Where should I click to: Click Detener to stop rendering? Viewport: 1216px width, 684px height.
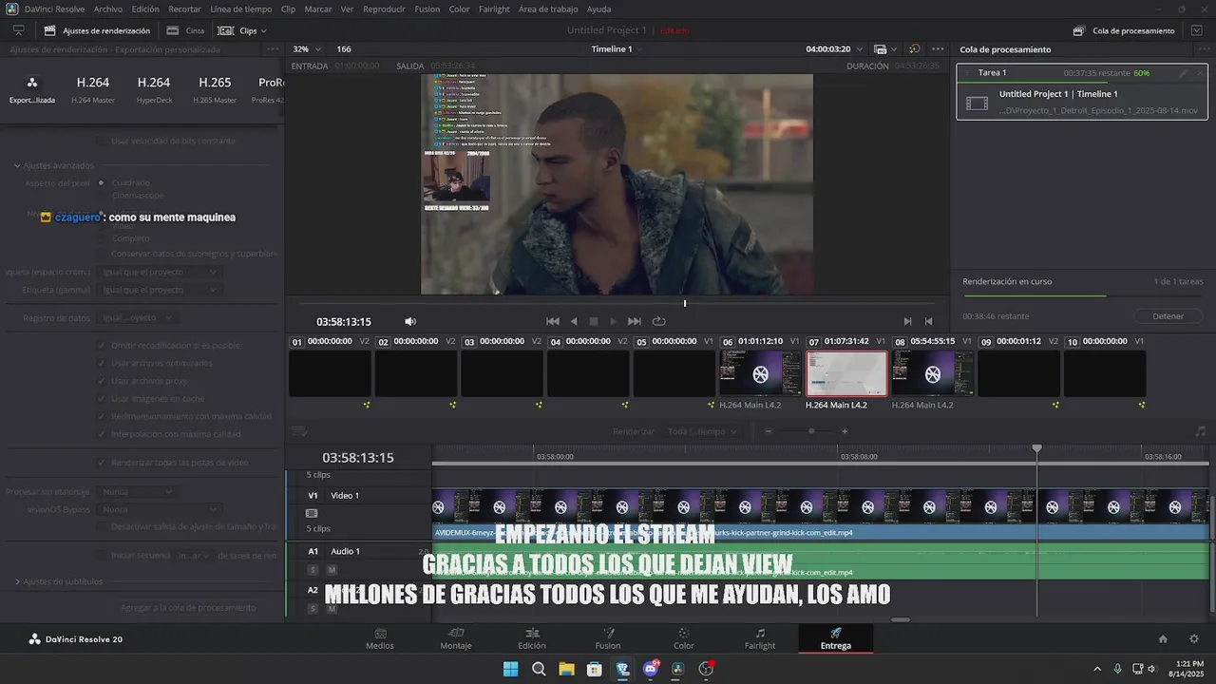[x=1168, y=316]
